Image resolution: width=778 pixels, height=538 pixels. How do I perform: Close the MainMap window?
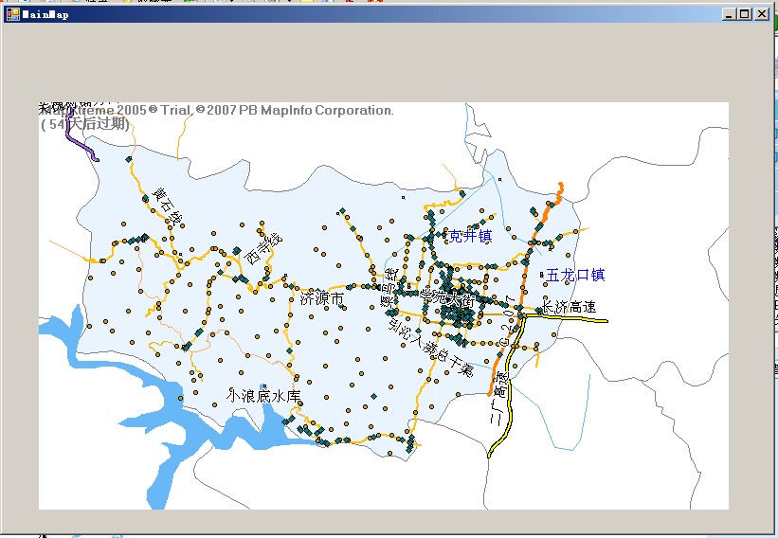760,14
